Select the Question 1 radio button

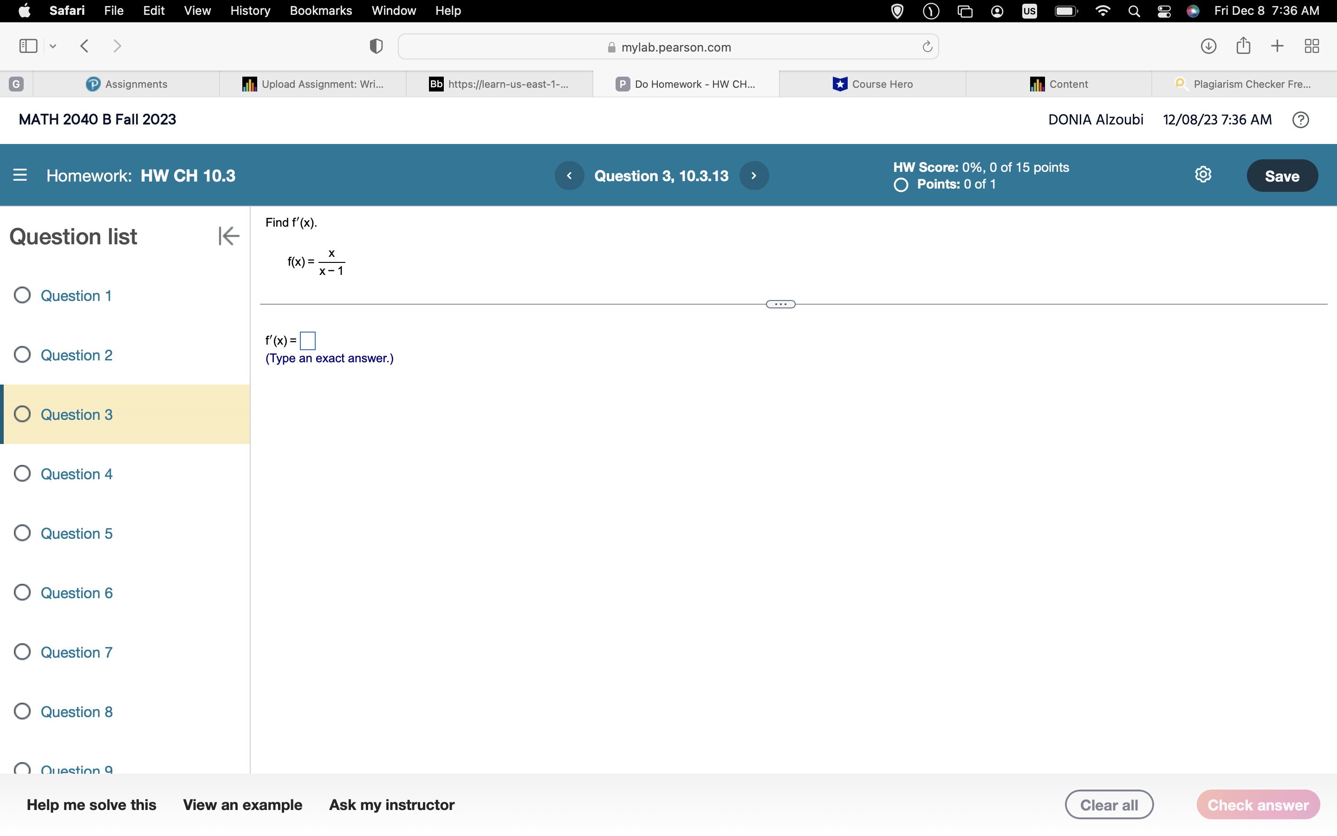[22, 295]
